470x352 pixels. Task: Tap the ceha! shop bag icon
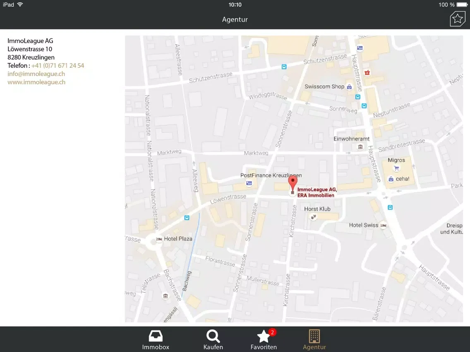[391, 179]
